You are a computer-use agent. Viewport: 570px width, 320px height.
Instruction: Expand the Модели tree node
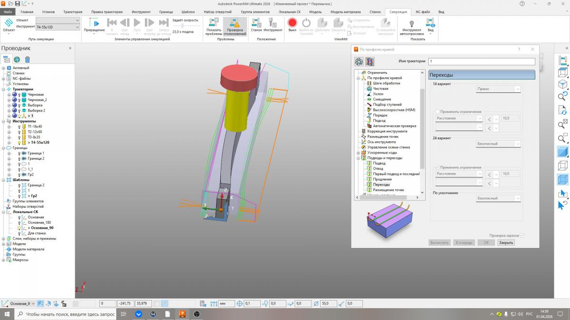[x=3, y=244]
